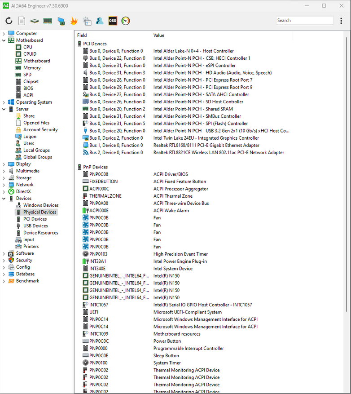351x394 pixels.
Task: Open the OSD panel icon
Action: coord(113,21)
